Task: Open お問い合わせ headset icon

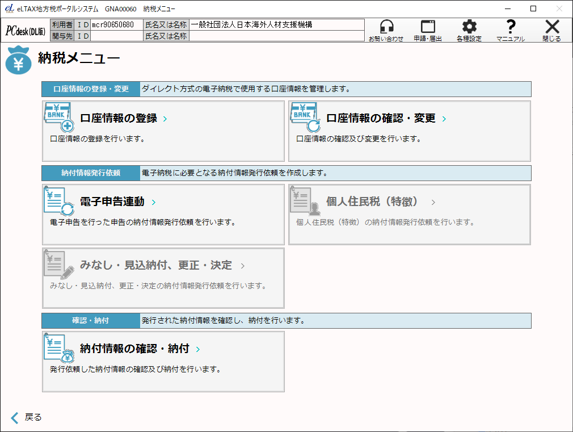Action: point(386,27)
